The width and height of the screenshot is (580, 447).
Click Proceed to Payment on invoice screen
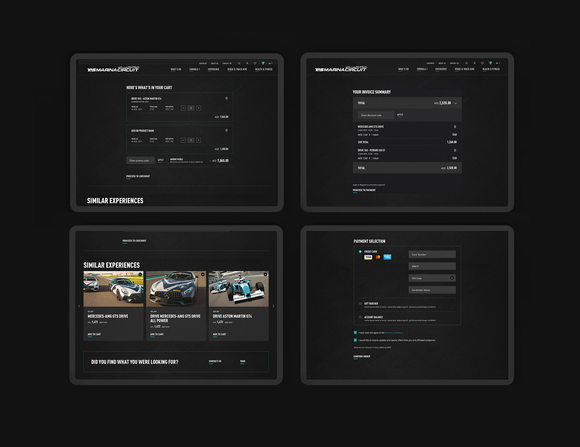tap(364, 190)
